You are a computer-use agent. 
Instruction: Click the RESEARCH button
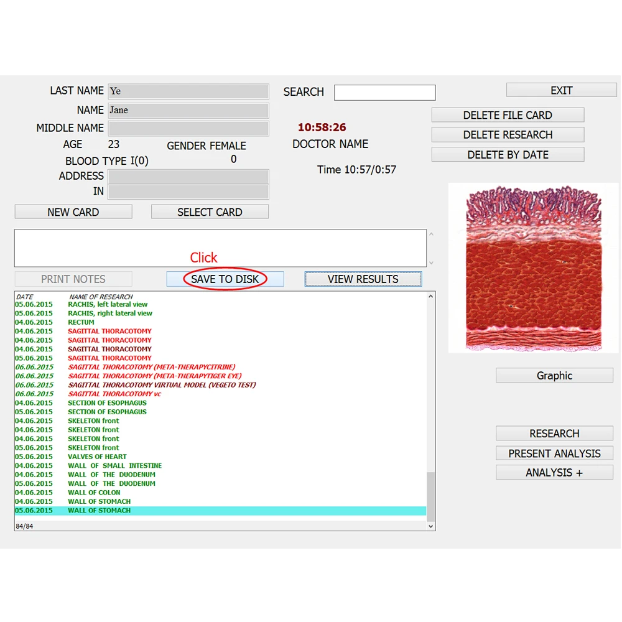click(x=554, y=433)
